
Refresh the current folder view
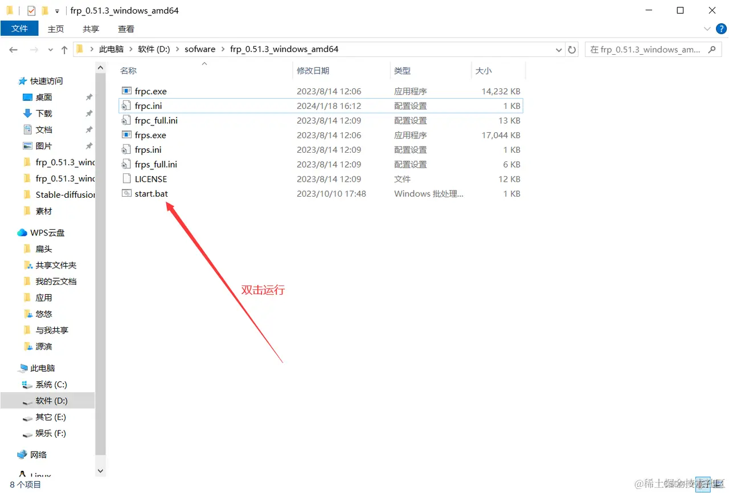click(x=572, y=50)
